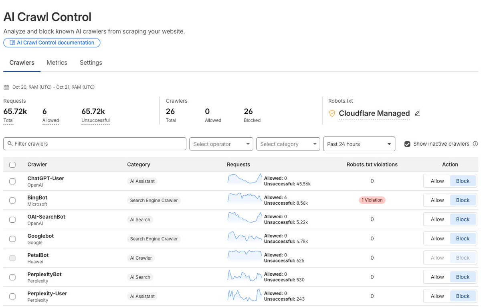This screenshot has height=307, width=481.
Task: Allow the ChatGPT-User crawler
Action: click(x=437, y=181)
